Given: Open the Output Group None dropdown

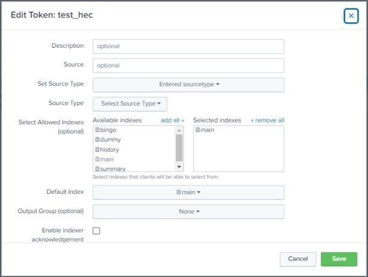Looking at the screenshot, I should (x=188, y=211).
